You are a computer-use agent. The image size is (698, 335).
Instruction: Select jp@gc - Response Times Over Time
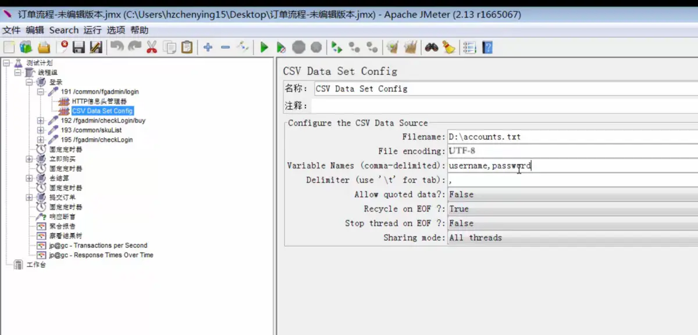[101, 255]
